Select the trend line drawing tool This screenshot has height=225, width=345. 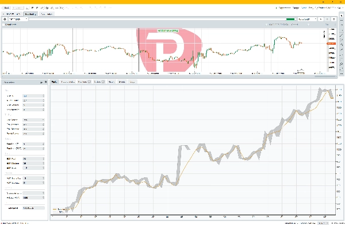(342, 35)
